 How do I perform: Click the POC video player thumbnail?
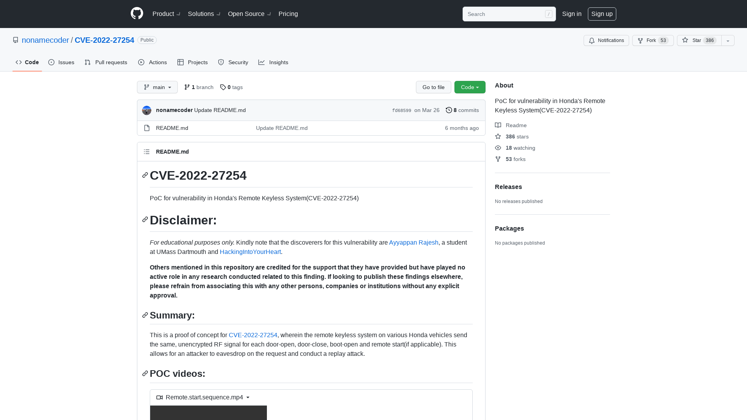click(209, 413)
